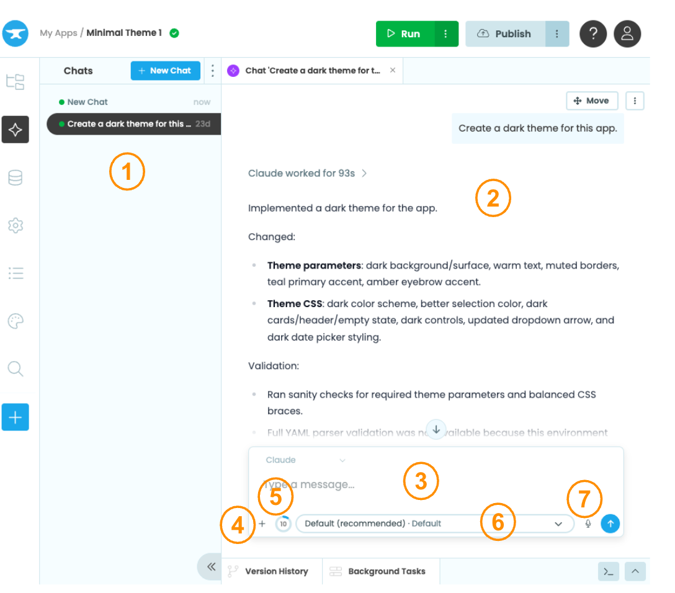Start a New Chat
This screenshot has width=675, height=593.
tap(165, 71)
